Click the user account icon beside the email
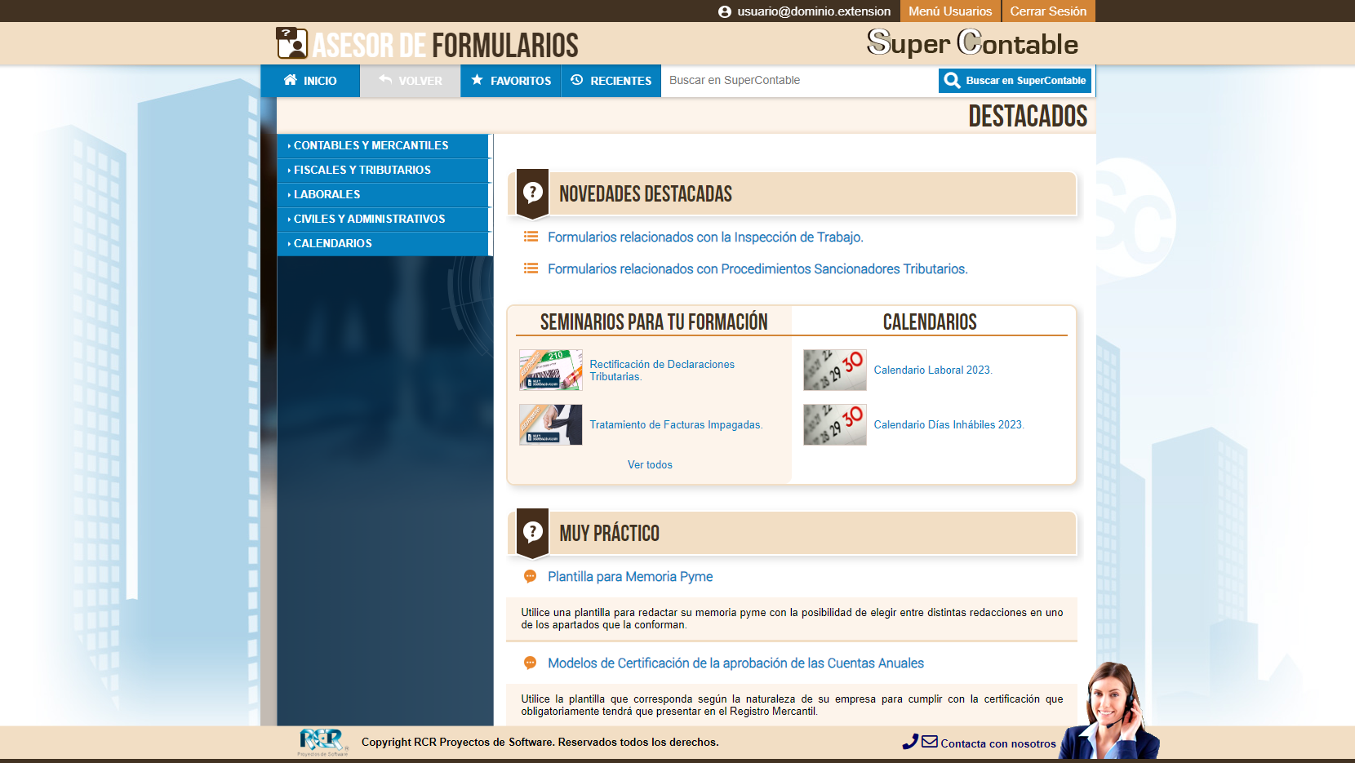This screenshot has height=763, width=1355. pos(725,11)
